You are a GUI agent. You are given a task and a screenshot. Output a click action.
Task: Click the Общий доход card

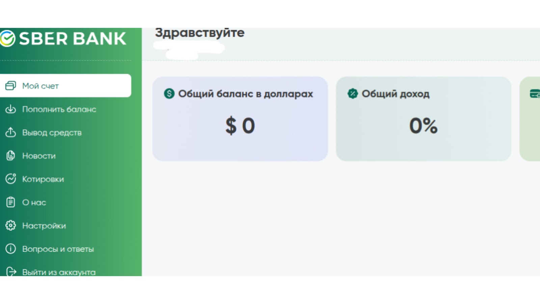pos(424,119)
